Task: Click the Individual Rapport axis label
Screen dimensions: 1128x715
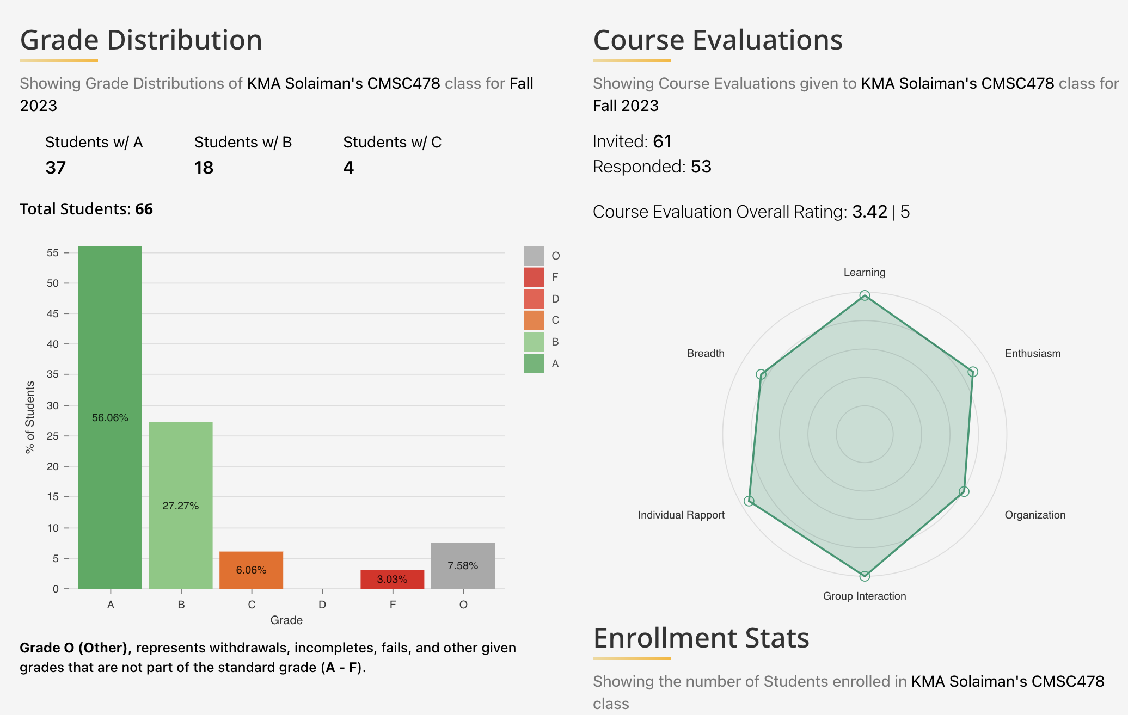Action: [x=681, y=515]
